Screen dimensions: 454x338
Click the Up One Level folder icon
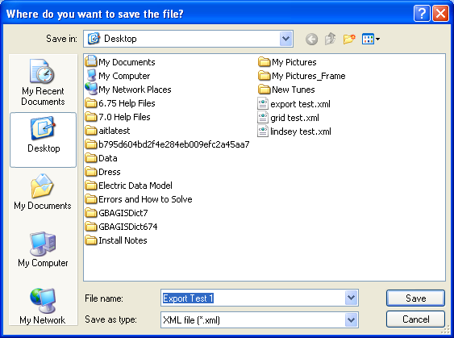coord(330,39)
